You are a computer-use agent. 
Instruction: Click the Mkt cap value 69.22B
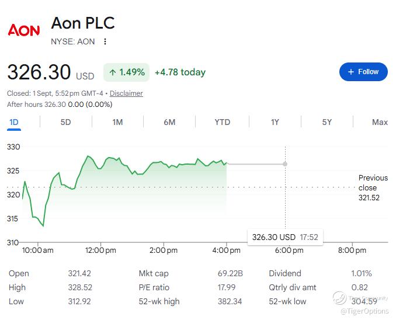coord(230,273)
